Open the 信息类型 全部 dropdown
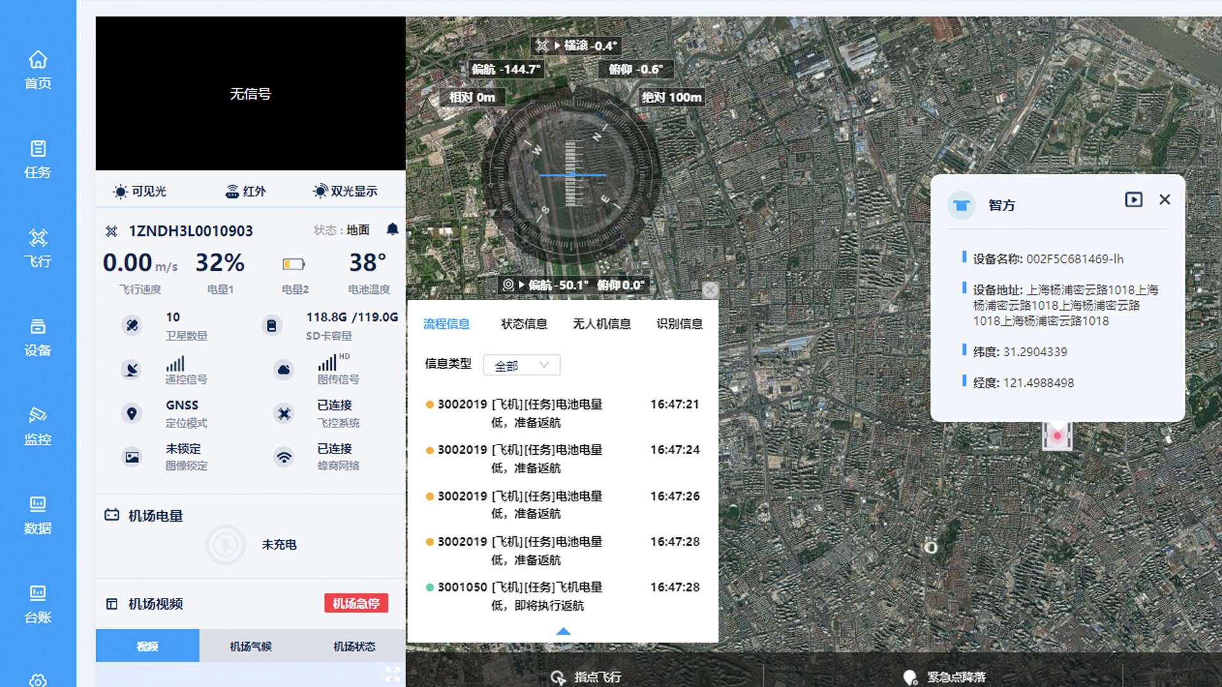 tap(521, 365)
